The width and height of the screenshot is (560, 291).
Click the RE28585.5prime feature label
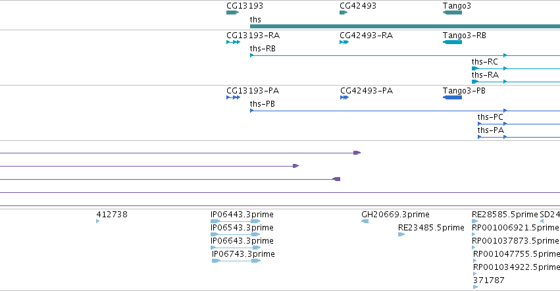505,215
